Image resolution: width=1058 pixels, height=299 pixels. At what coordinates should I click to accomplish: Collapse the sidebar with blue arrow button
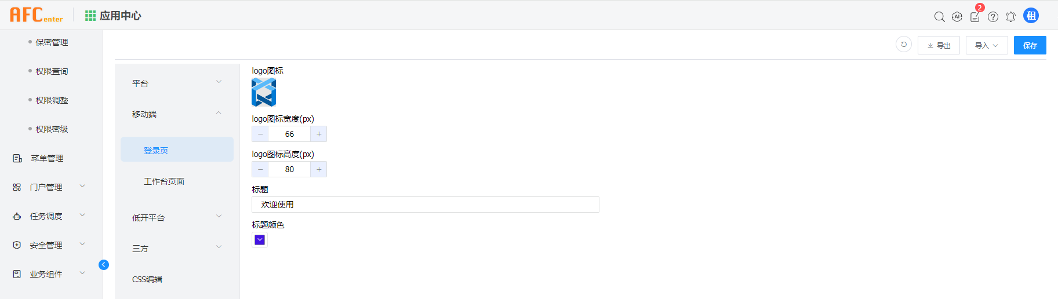pos(104,265)
